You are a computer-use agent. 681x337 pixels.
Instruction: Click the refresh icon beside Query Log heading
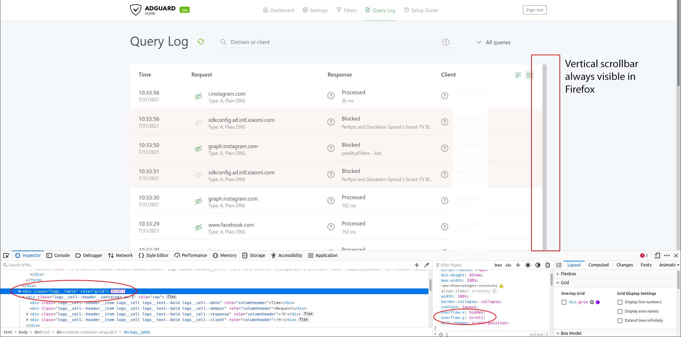201,41
